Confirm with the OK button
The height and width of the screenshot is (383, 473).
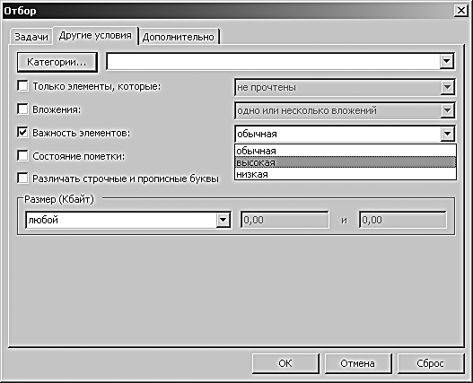coord(285,363)
